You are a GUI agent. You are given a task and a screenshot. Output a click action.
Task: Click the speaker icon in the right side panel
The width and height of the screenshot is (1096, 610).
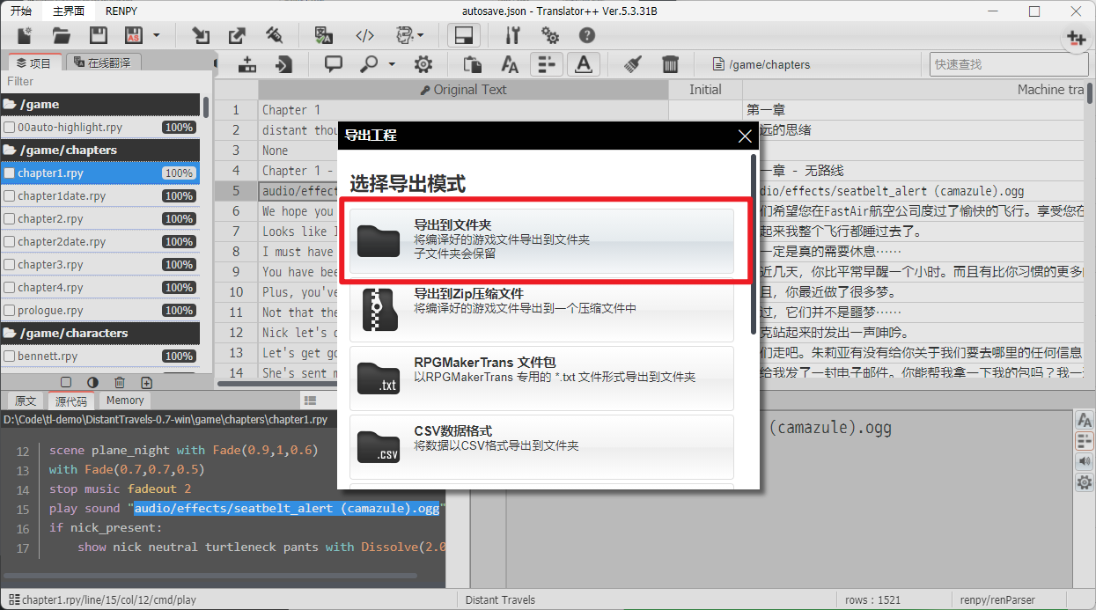pos(1084,461)
